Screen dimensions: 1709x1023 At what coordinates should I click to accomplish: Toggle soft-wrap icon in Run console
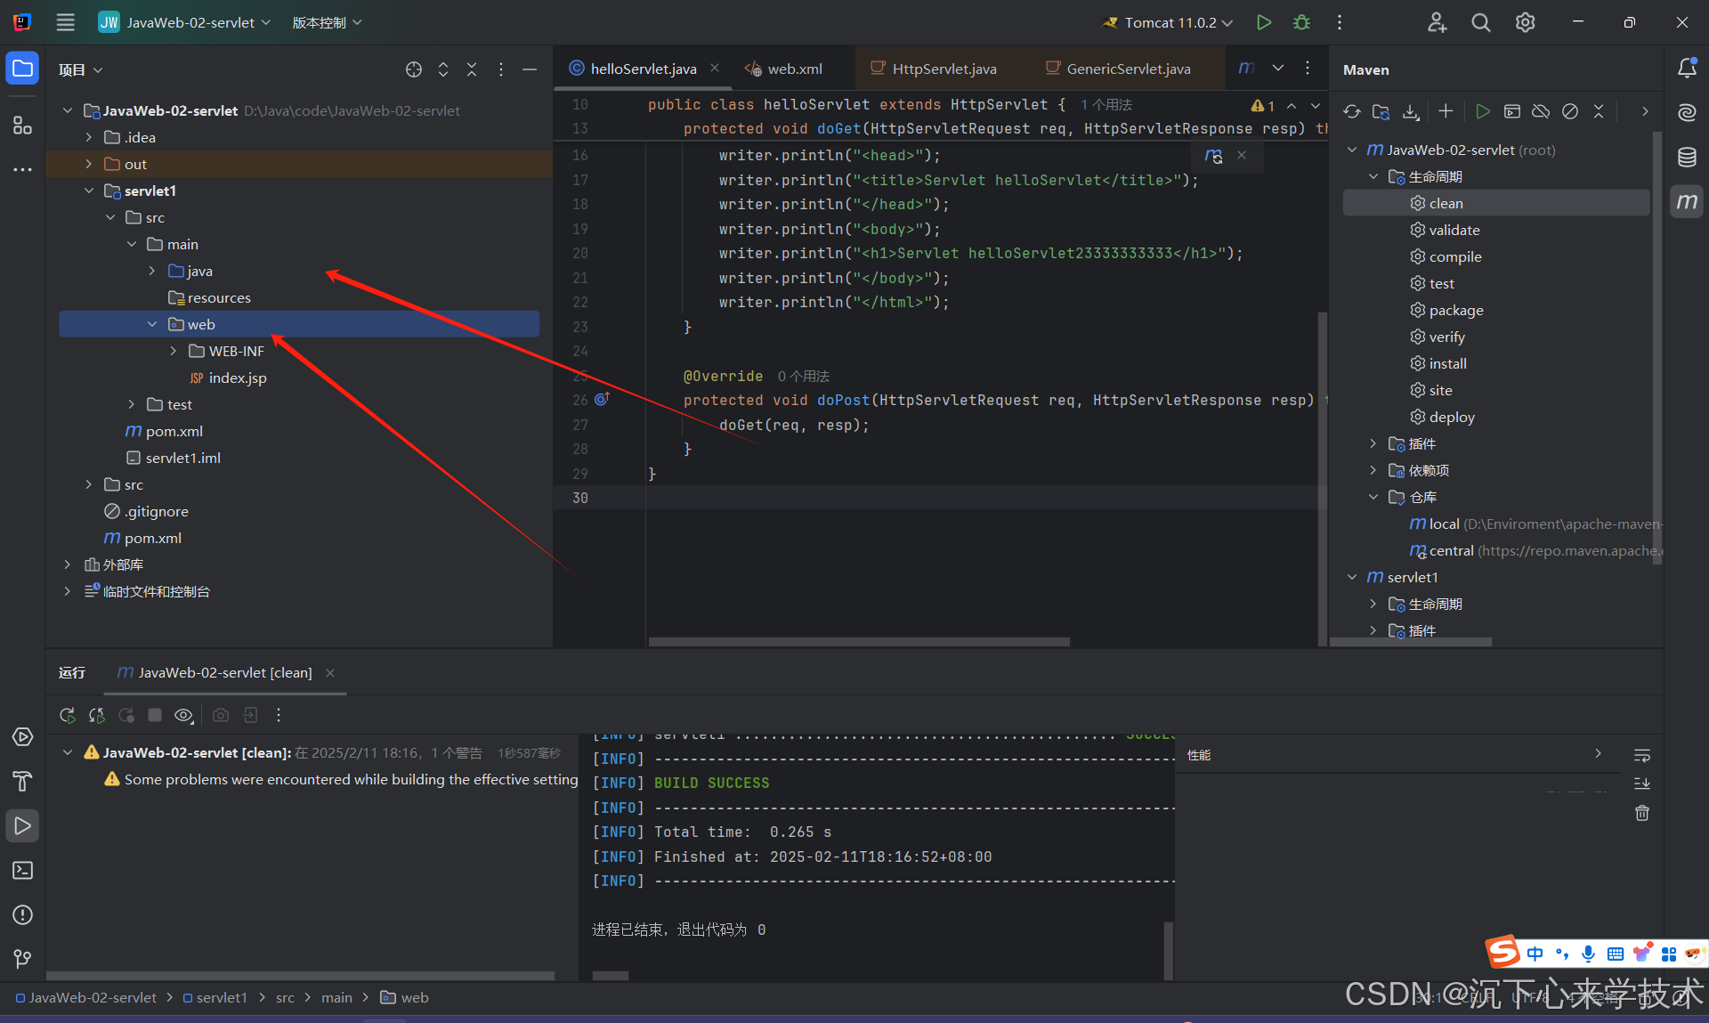(1642, 756)
